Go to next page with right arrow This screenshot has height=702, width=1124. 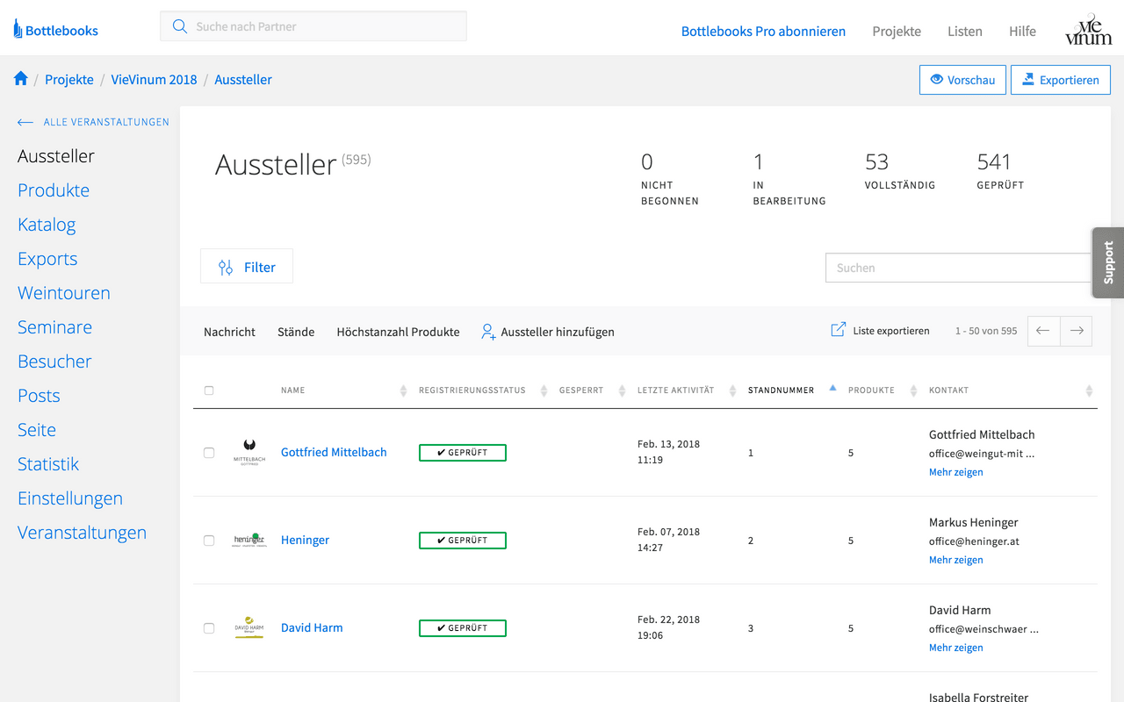[x=1077, y=331]
